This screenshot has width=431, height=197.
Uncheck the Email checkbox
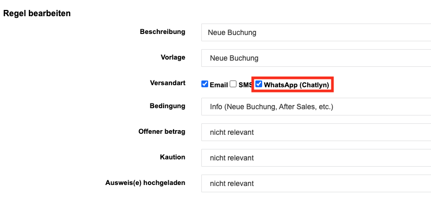tap(204, 84)
